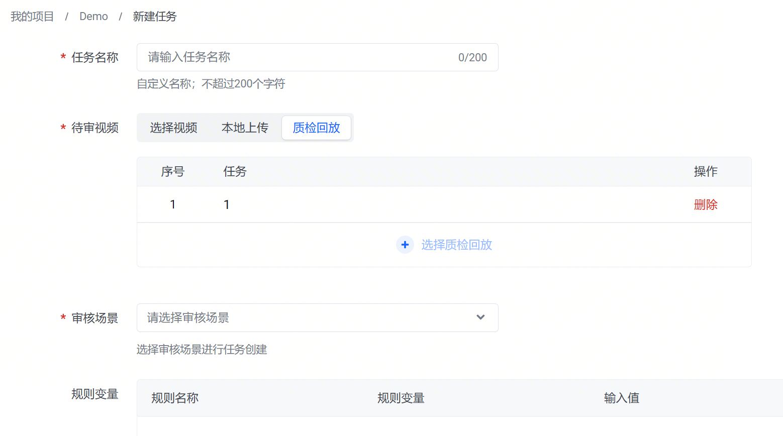Click the 新建任务 breadcrumb text
This screenshot has height=436, width=783.
155,17
